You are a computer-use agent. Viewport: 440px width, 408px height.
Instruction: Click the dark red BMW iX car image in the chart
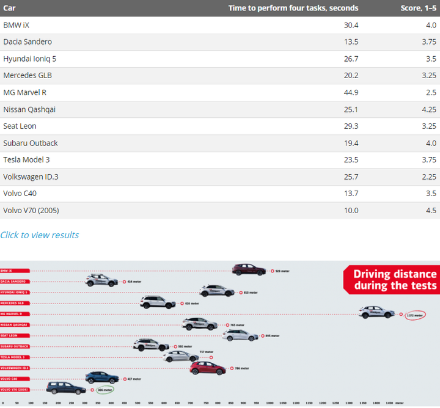[249, 270]
